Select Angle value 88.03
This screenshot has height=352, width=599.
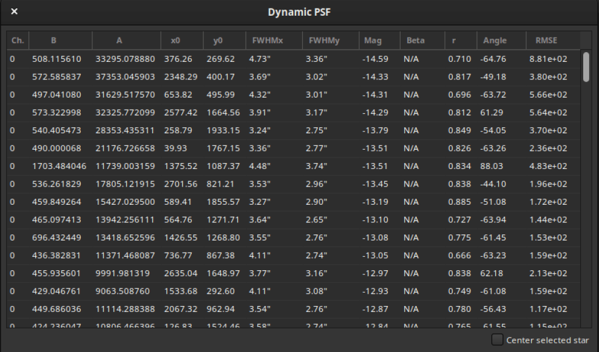tap(492, 166)
